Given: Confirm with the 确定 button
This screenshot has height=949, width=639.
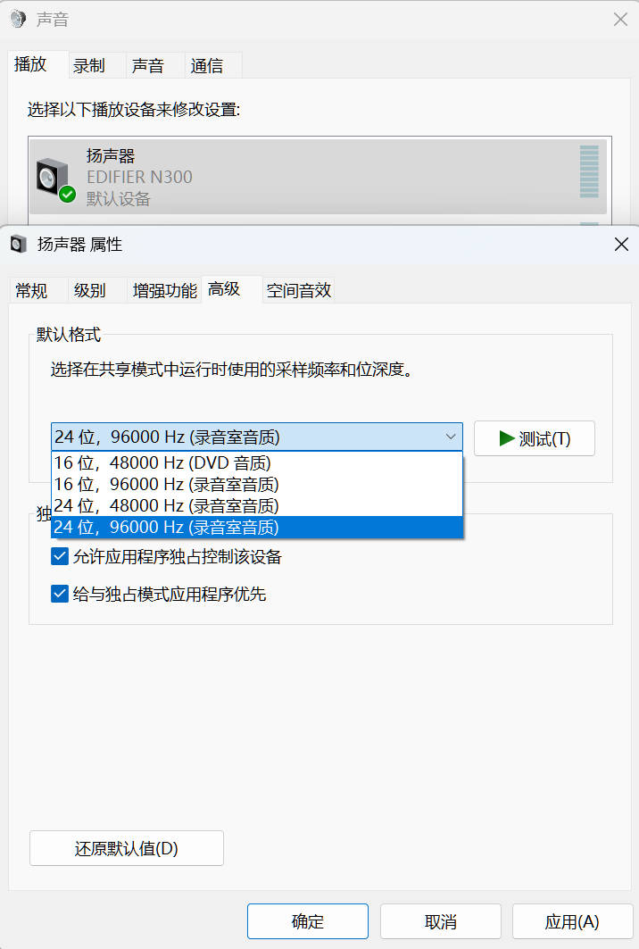Looking at the screenshot, I should click(x=308, y=921).
